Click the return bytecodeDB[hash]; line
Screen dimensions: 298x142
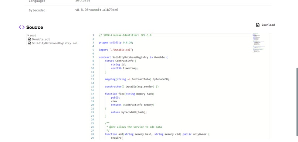pos(129,112)
